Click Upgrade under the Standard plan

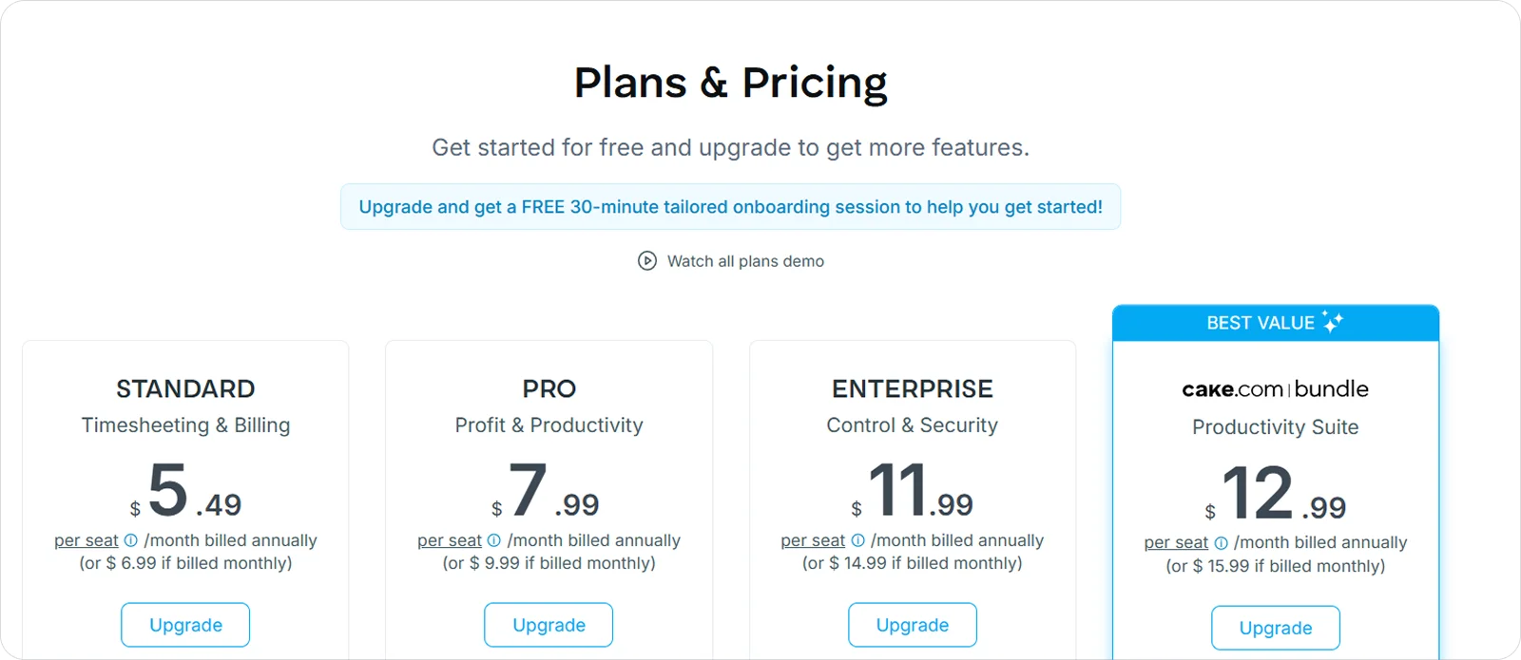pyautogui.click(x=185, y=625)
